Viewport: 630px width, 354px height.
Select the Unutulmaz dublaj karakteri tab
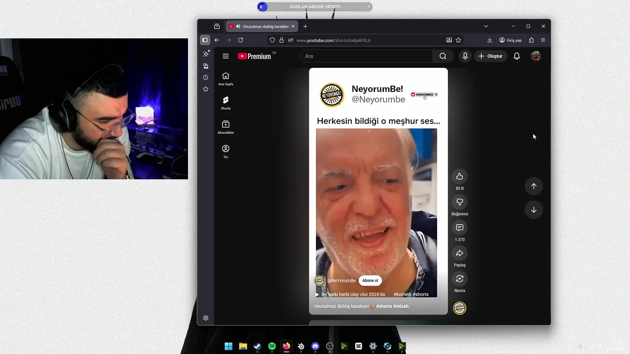click(x=262, y=26)
